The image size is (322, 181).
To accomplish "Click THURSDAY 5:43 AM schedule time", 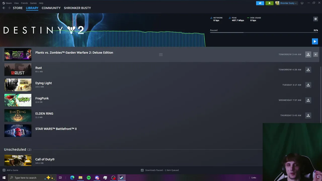I will (x=291, y=115).
